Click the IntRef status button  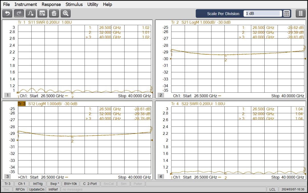click(53, 190)
